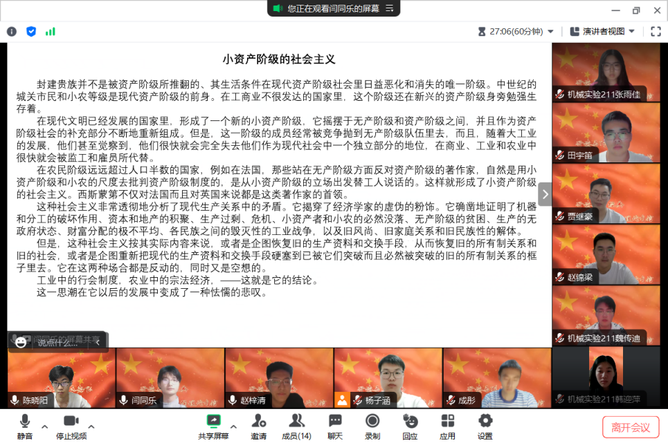Image resolution: width=668 pixels, height=445 pixels.
Task: Check the green network signal icon
Action: pos(51,31)
